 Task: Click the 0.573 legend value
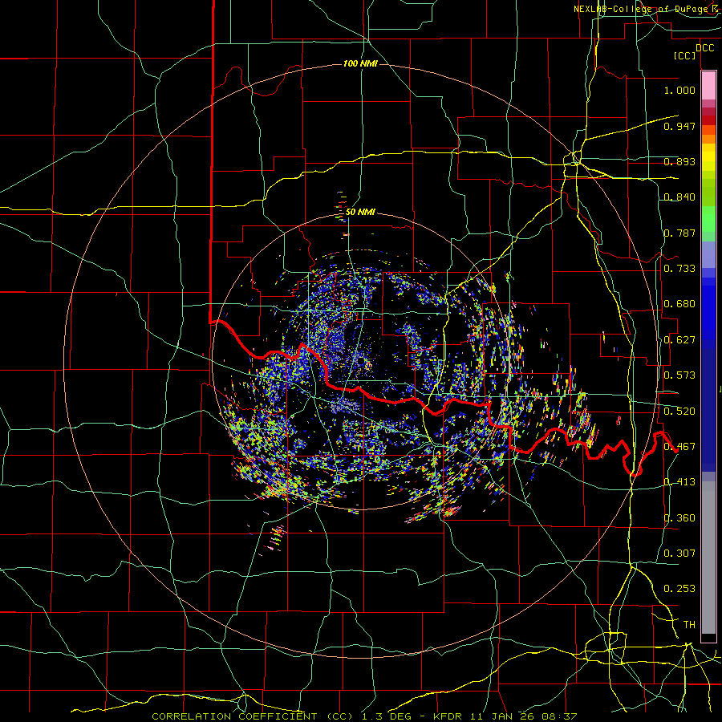point(679,375)
